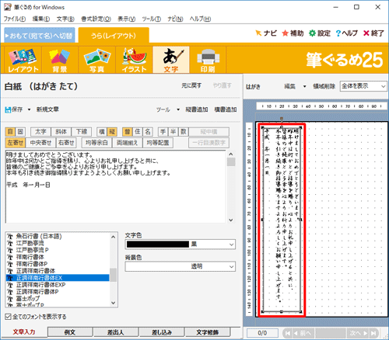
Task: Go to next page 次へ button
Action: (x=358, y=333)
